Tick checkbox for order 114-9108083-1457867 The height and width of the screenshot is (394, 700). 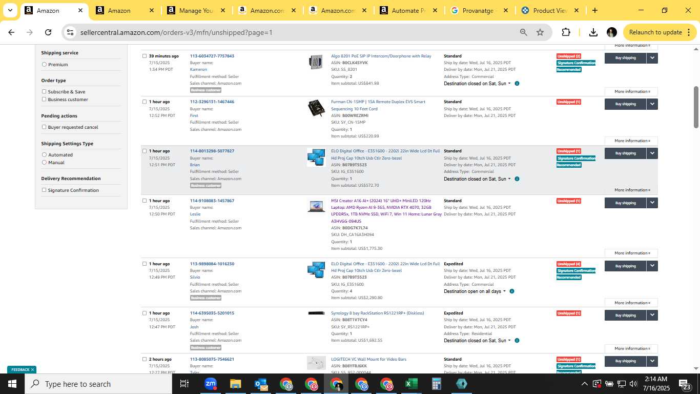pos(145,201)
